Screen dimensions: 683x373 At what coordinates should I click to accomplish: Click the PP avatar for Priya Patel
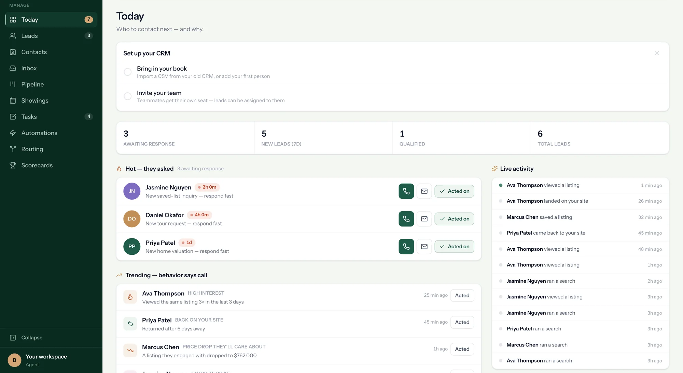132,246
